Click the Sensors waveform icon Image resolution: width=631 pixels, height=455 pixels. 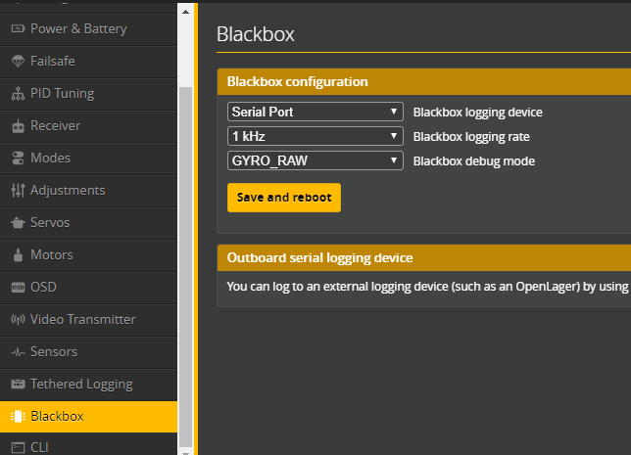click(18, 351)
